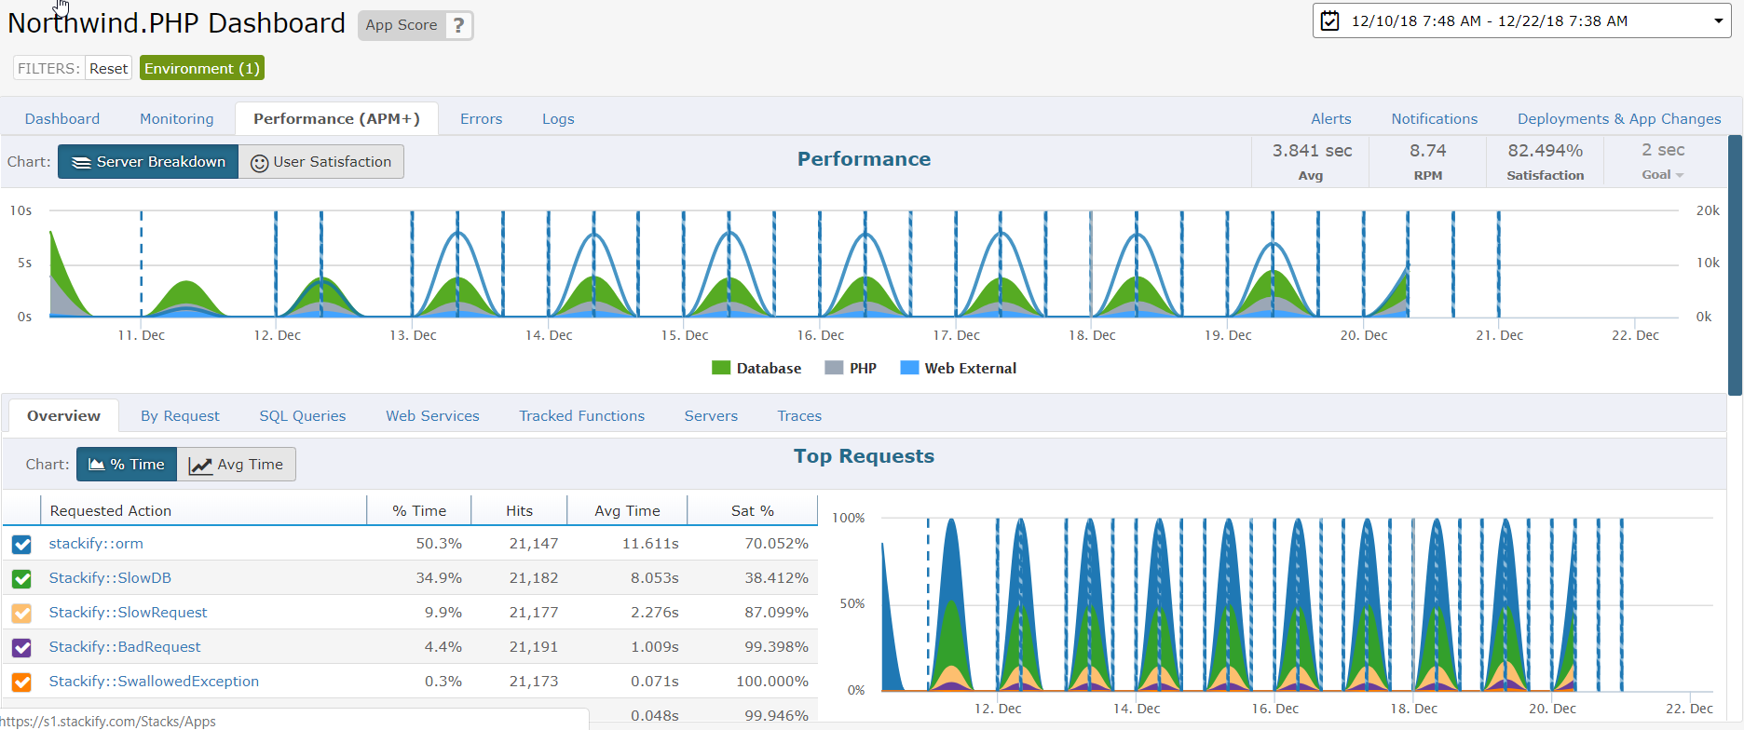
Task: Switch to the By Request sub-tab
Action: pos(180,415)
